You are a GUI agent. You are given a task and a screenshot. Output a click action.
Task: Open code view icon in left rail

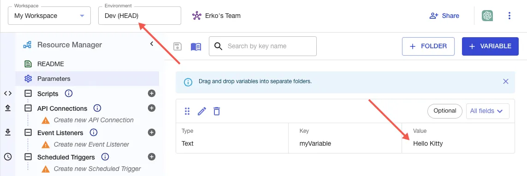pos(8,94)
